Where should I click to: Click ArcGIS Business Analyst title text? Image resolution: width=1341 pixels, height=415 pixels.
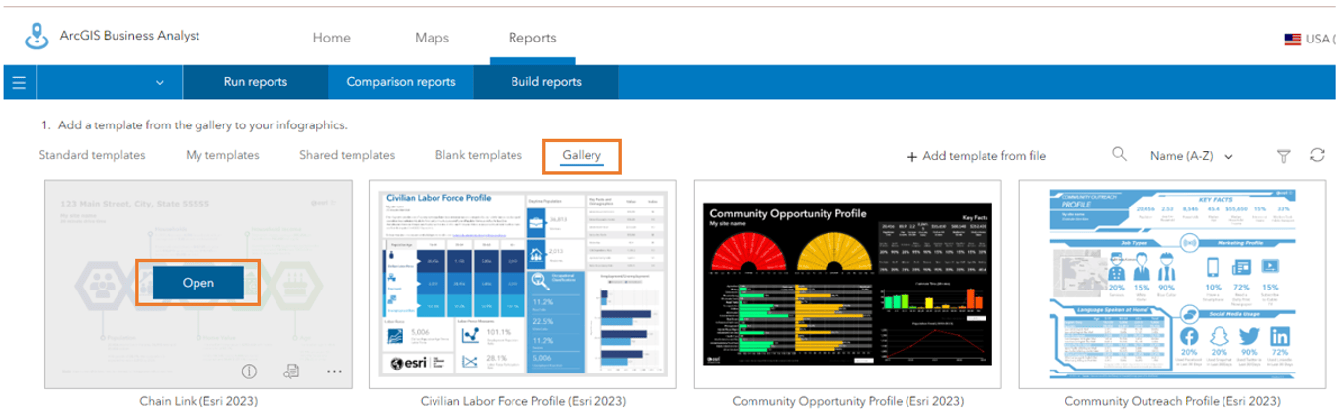tap(130, 36)
